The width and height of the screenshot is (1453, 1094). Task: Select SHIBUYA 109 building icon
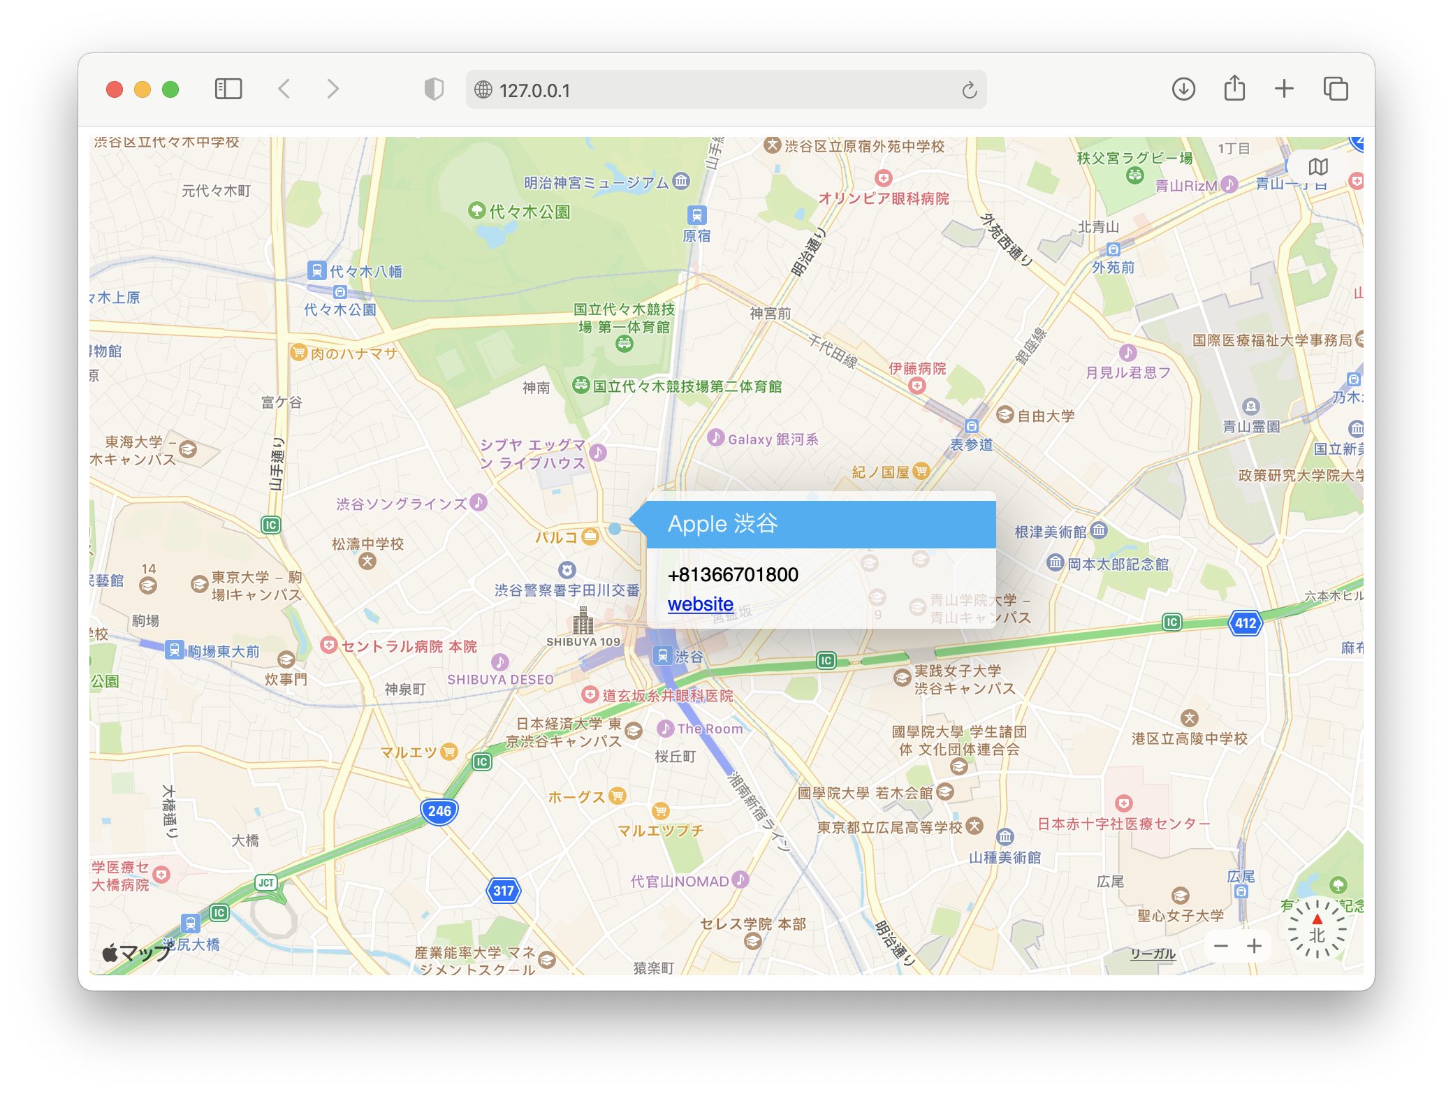point(583,620)
